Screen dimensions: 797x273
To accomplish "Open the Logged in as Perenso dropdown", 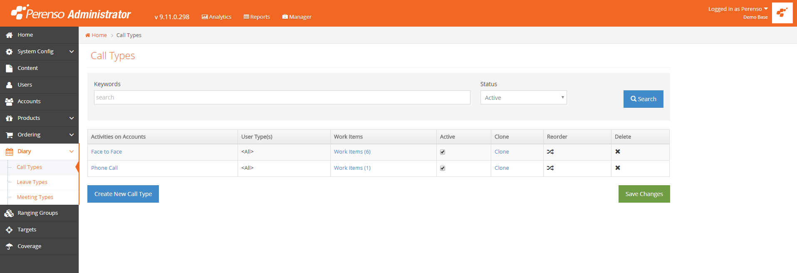I will [738, 9].
